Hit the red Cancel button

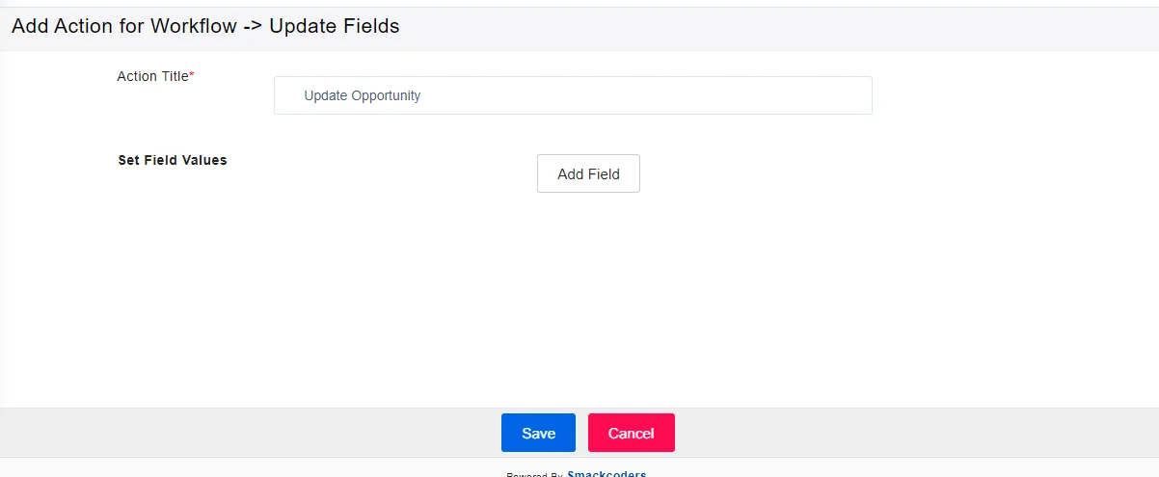pos(631,433)
